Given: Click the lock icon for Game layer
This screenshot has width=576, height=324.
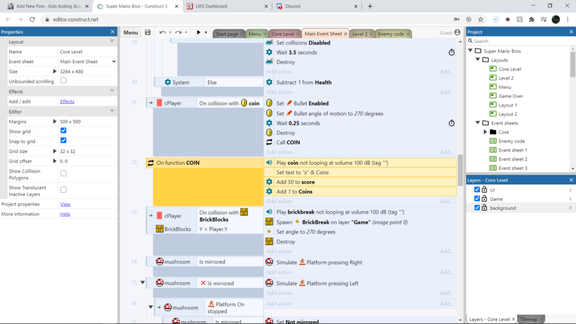Looking at the screenshot, I should coord(484,199).
